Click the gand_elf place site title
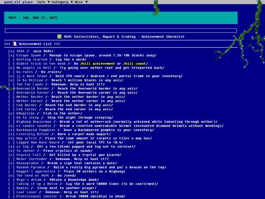This screenshot has width=265, height=199. click(18, 2)
